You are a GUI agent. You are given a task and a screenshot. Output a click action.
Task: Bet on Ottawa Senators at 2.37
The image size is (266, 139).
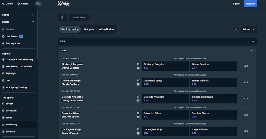pos(214,66)
